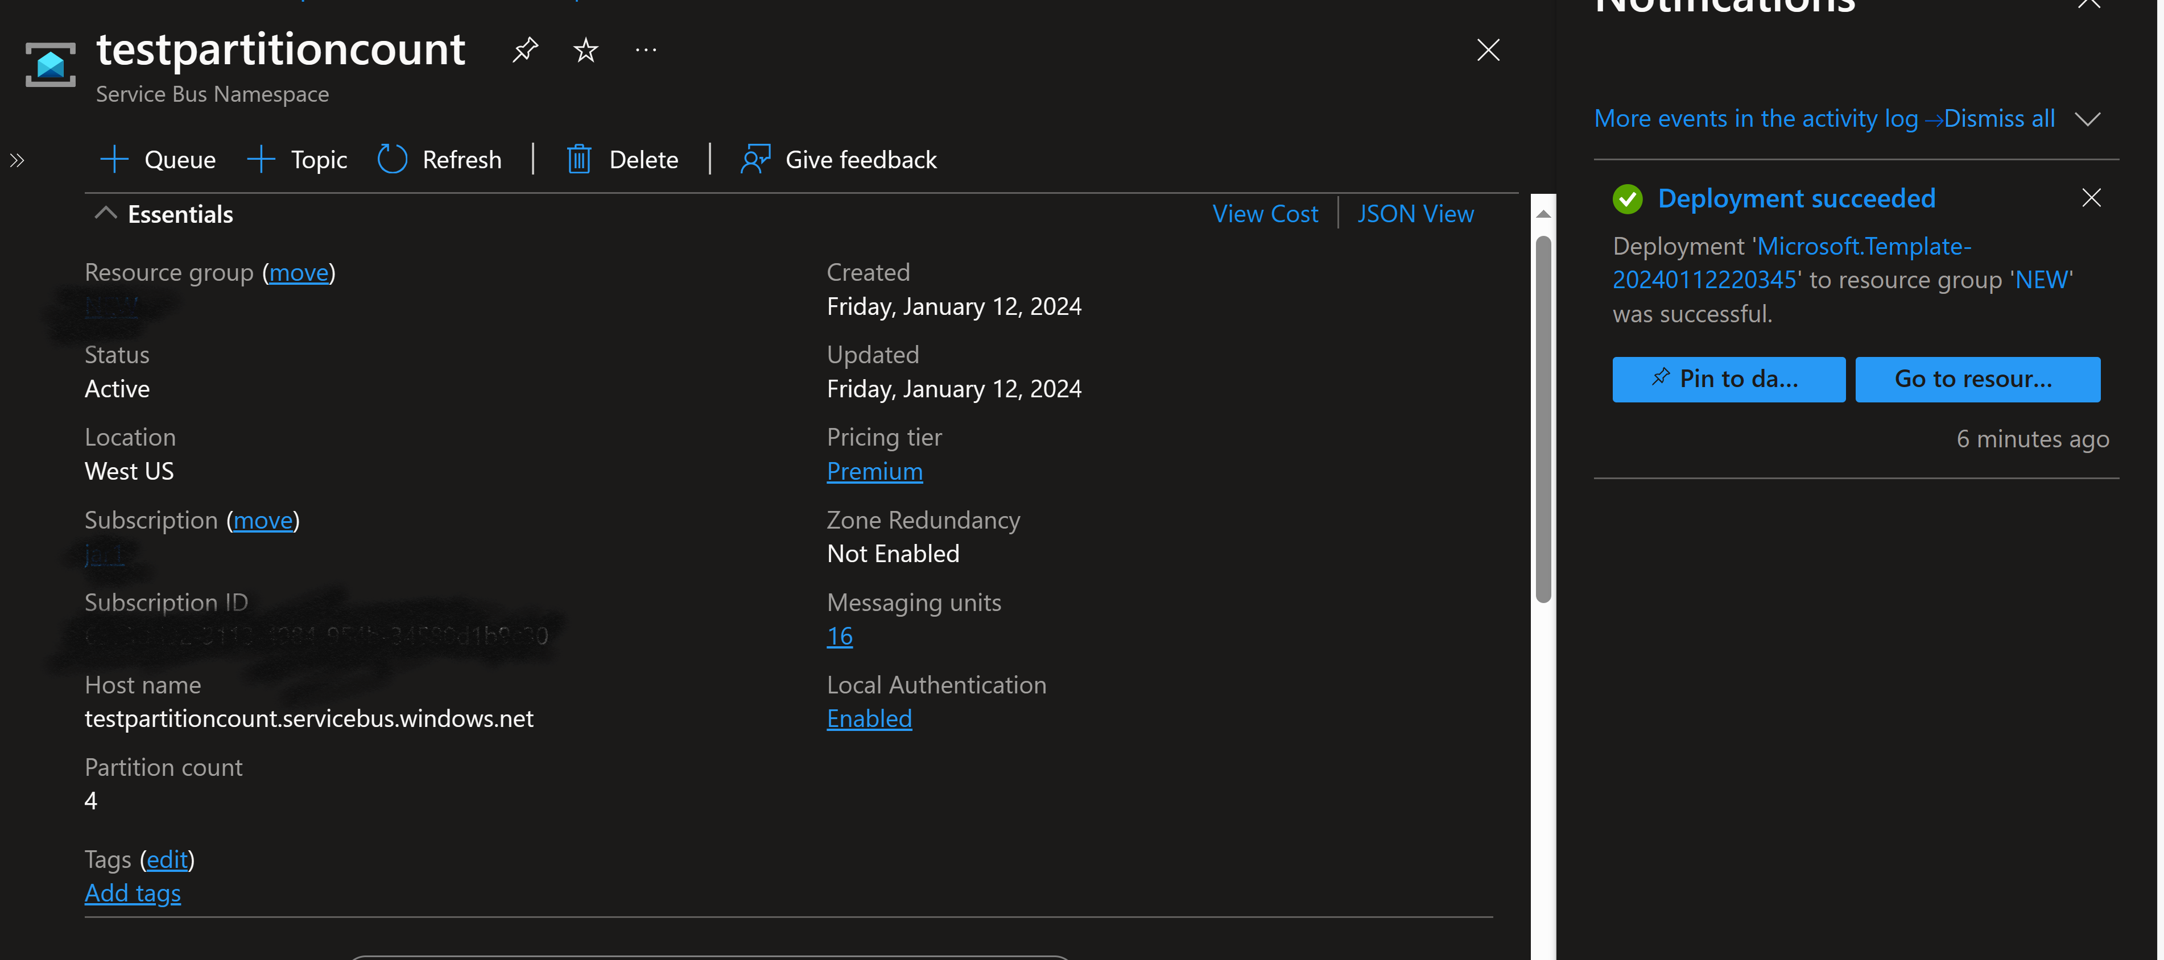Click Go to resource button

click(x=1977, y=379)
